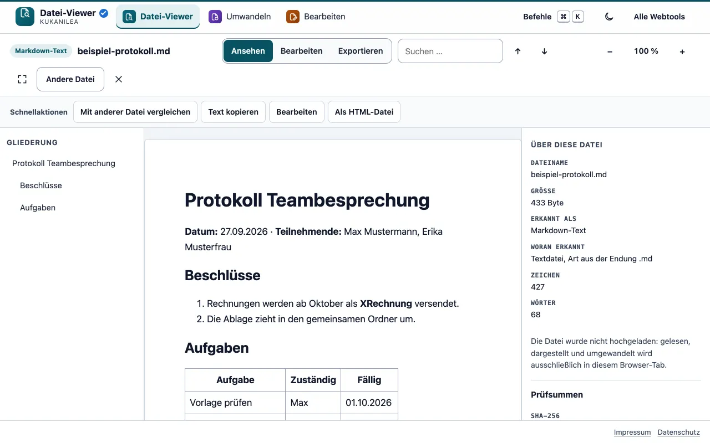Click the Datei-Viewer logo icon
The width and height of the screenshot is (710, 443).
click(x=24, y=17)
